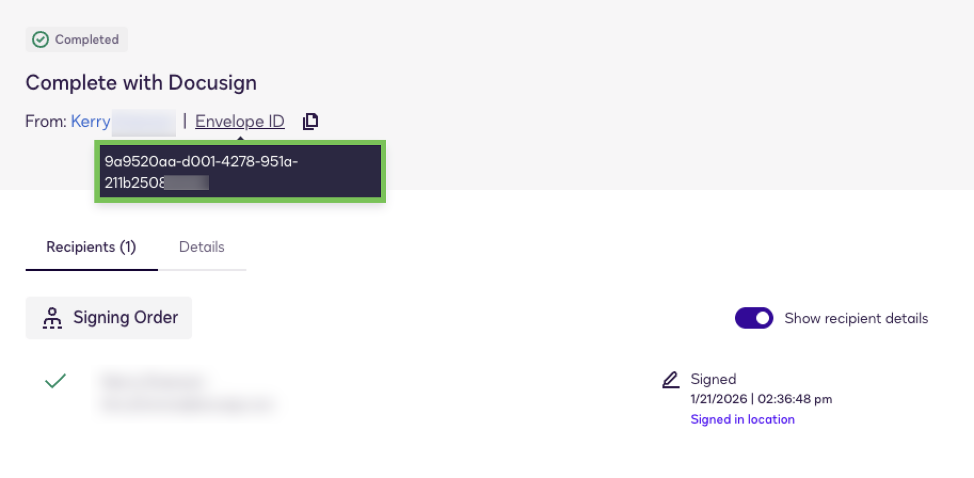Screen dimensions: 974x478
Task: Click the copy Envelope ID icon
Action: [x=310, y=122]
